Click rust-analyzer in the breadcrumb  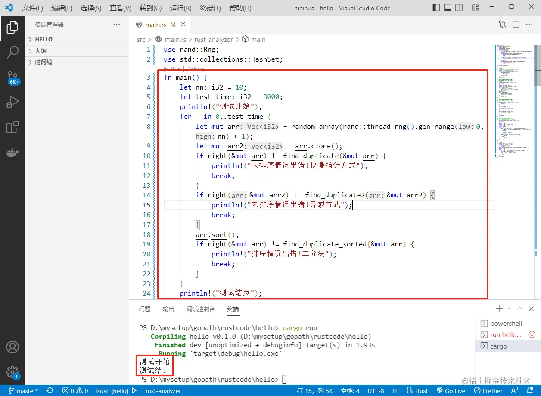click(x=214, y=39)
